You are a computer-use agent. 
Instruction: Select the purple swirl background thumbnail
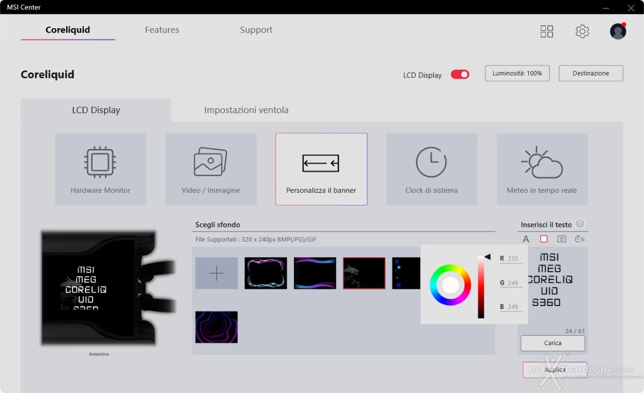[217, 327]
